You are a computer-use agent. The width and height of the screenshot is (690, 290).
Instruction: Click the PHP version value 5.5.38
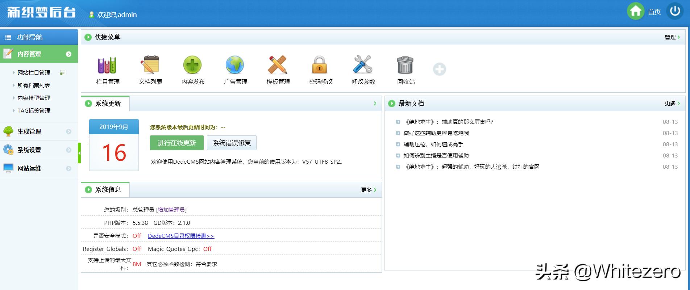coord(140,223)
